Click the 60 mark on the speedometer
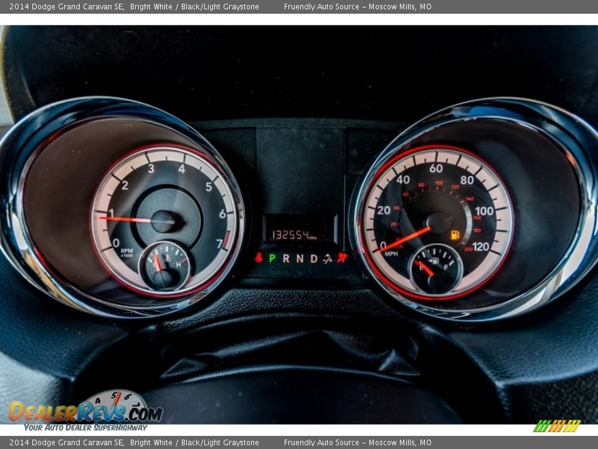Screen dimensions: 598x449 [x=436, y=168]
